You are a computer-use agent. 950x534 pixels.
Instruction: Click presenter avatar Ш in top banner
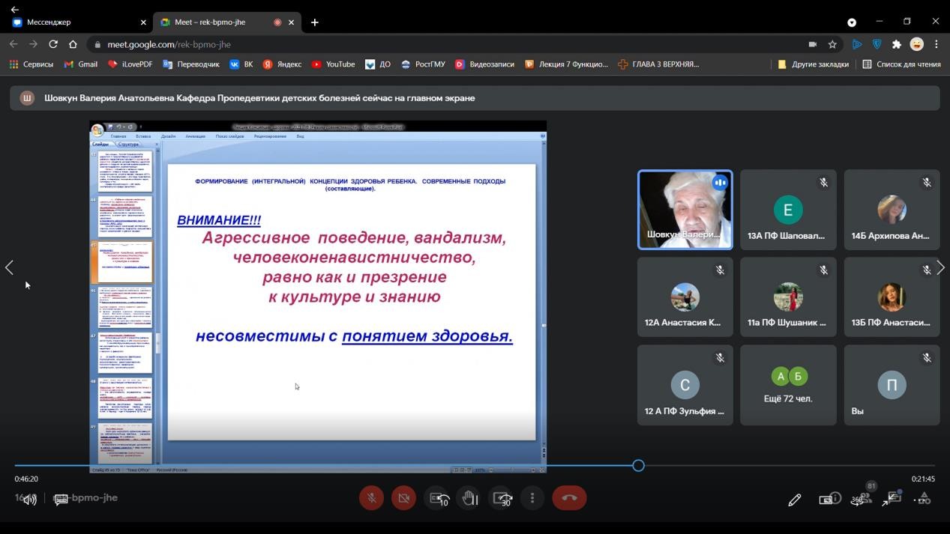tap(27, 98)
